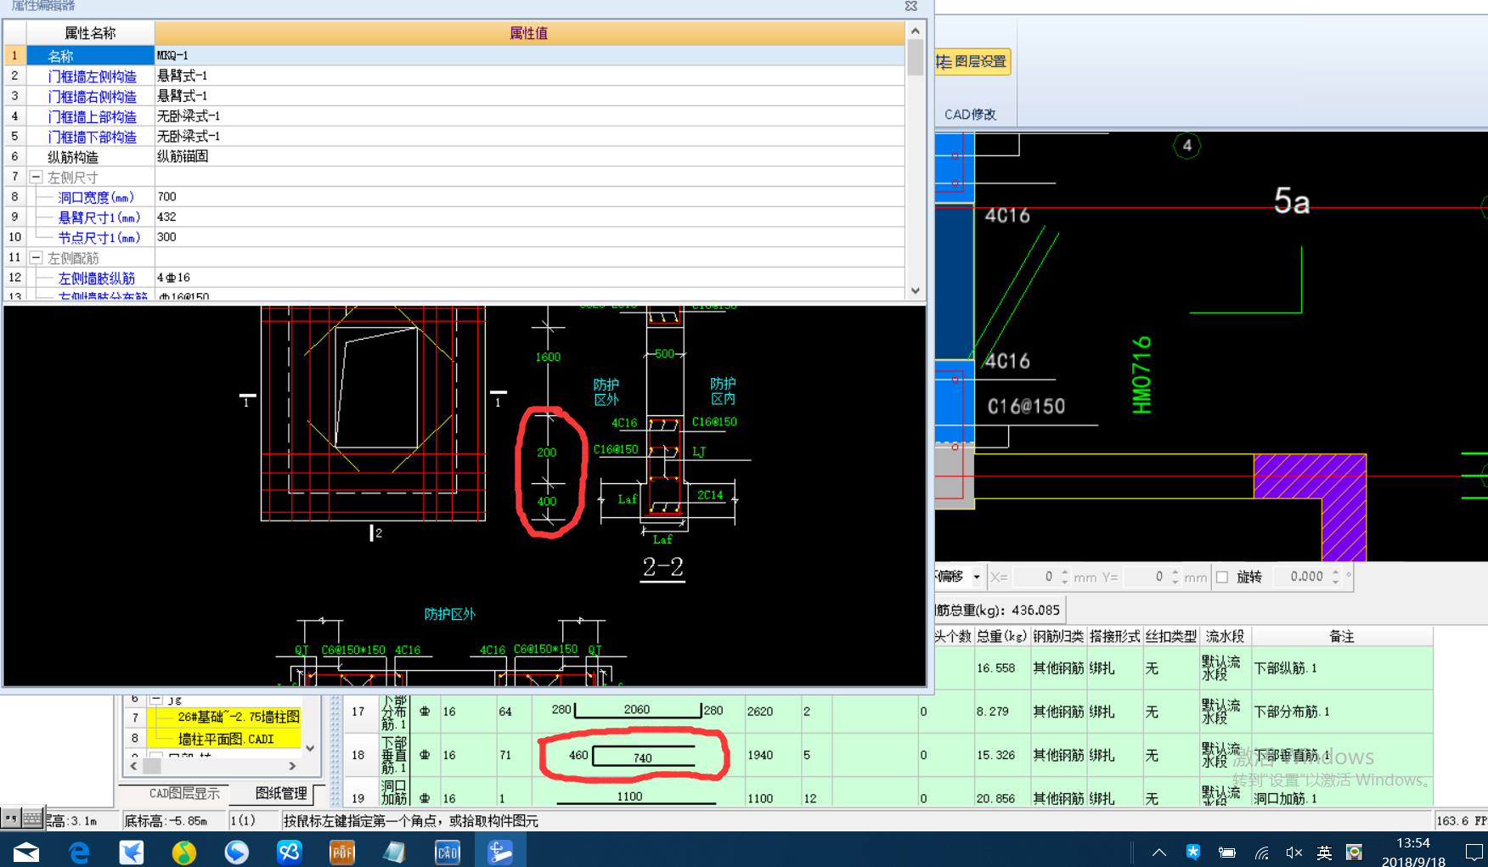1488x867 pixels.
Task: Increase the rotation angle spinner
Action: pyautogui.click(x=1336, y=572)
